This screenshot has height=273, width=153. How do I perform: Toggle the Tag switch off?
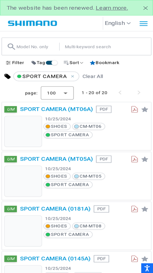click(x=51, y=63)
